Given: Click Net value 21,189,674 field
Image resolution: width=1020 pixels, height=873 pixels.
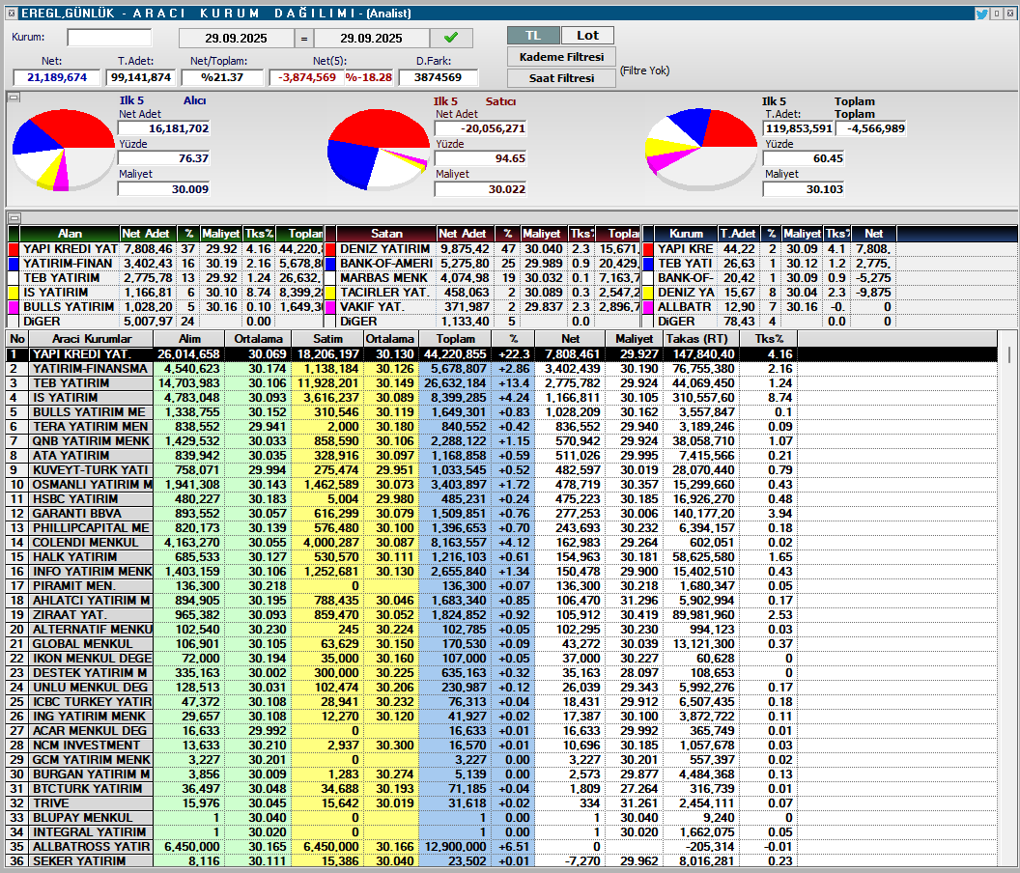Looking at the screenshot, I should tap(57, 77).
